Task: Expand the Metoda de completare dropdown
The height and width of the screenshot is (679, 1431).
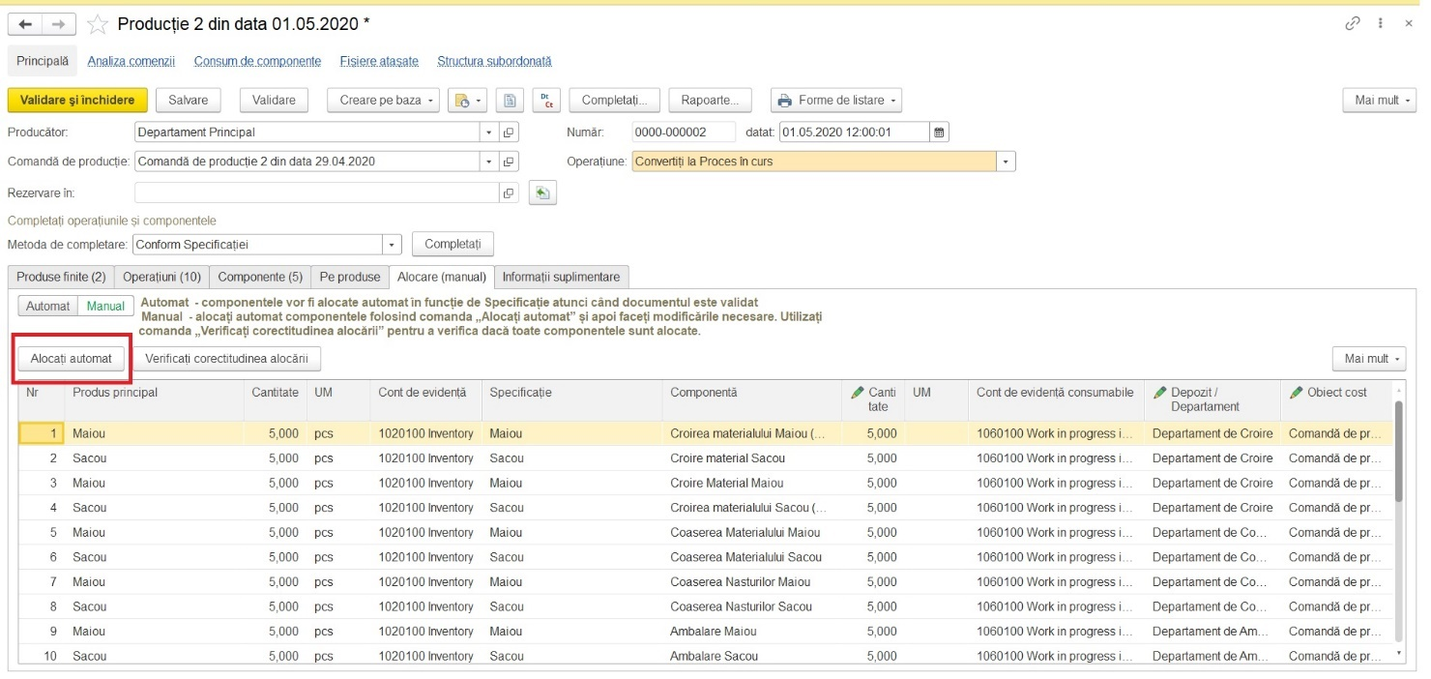Action: tap(393, 245)
